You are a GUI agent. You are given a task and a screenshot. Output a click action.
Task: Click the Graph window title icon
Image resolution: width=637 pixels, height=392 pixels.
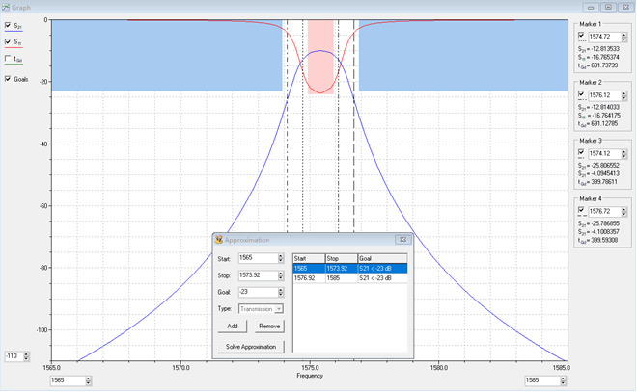(x=5, y=7)
